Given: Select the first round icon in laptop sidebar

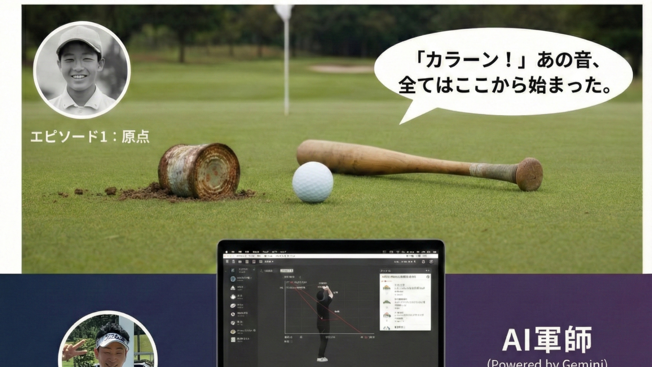Looking at the screenshot, I should pos(233,279).
